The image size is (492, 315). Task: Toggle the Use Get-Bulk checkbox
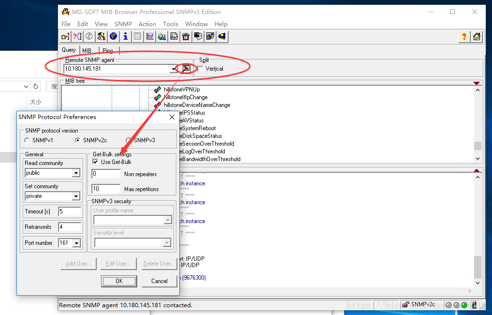pos(95,162)
